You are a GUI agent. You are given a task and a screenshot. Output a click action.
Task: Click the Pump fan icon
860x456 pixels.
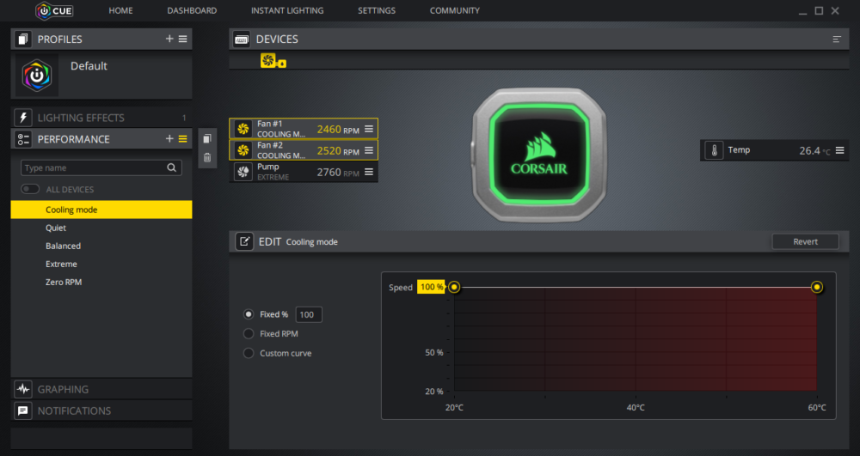[x=243, y=172]
